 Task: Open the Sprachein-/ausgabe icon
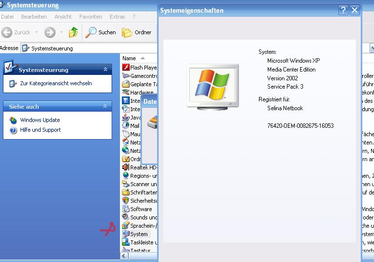(126, 225)
